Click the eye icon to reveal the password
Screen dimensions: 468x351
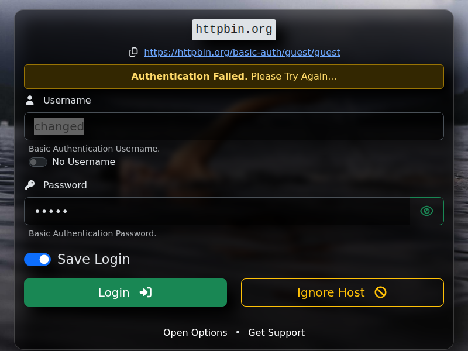(x=426, y=211)
